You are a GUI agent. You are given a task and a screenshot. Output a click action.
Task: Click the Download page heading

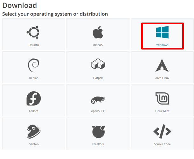(19, 5)
